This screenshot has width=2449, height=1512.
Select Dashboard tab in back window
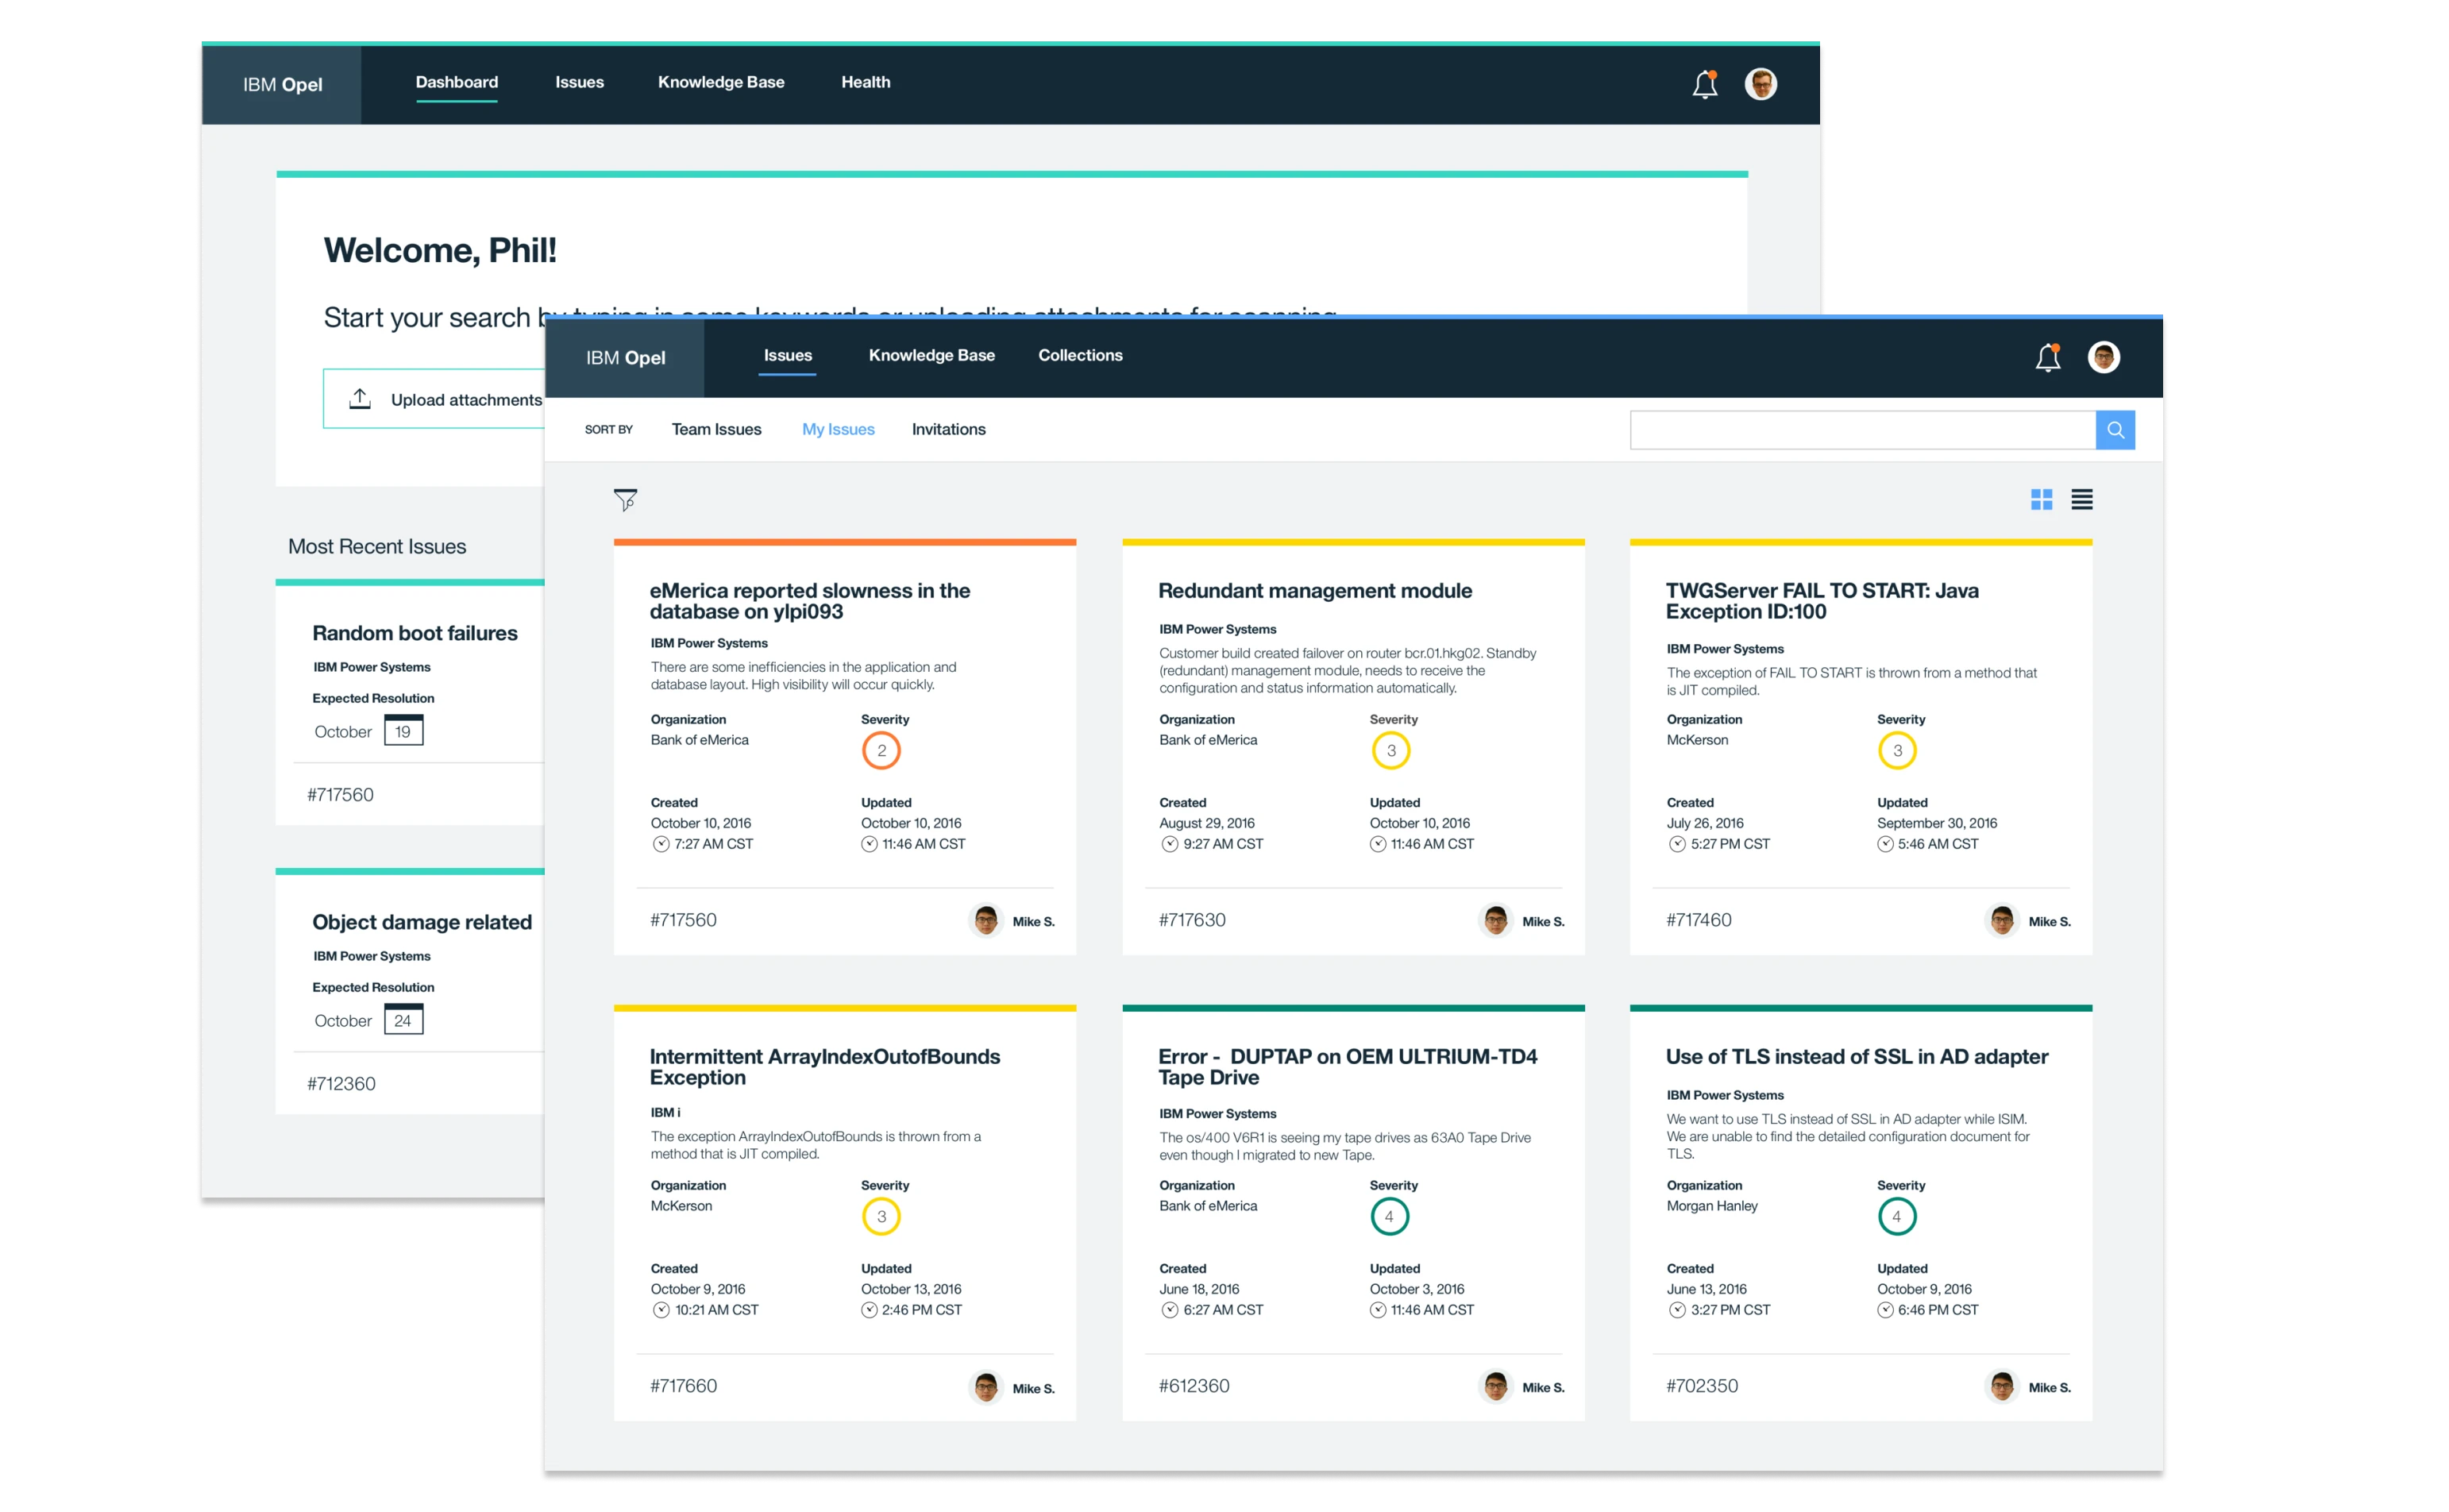pyautogui.click(x=456, y=82)
